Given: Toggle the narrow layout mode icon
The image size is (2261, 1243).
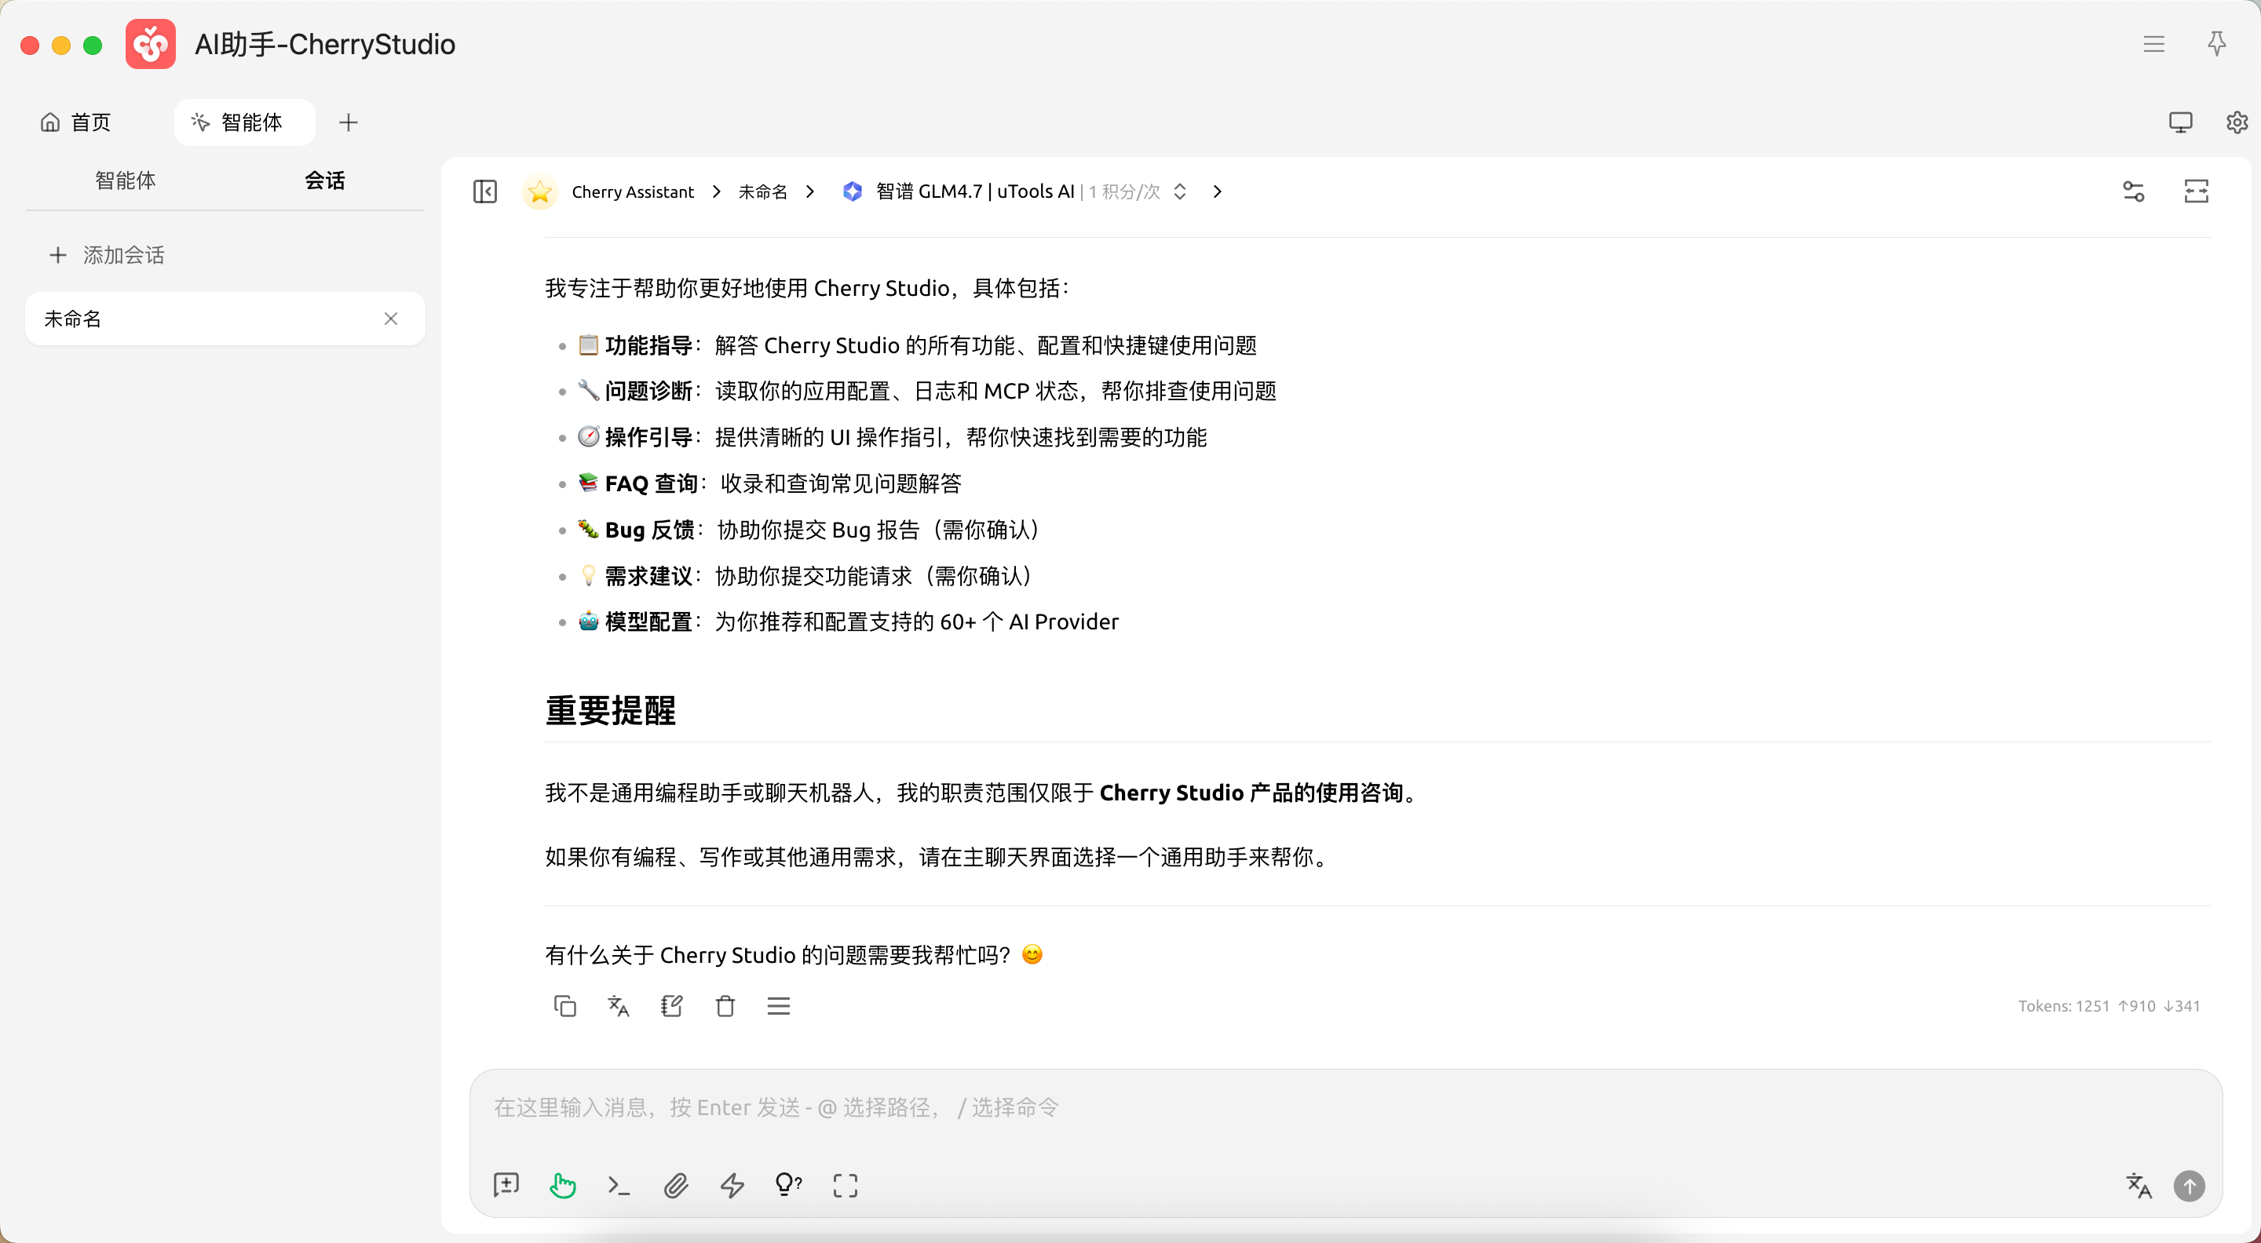Looking at the screenshot, I should (2196, 191).
